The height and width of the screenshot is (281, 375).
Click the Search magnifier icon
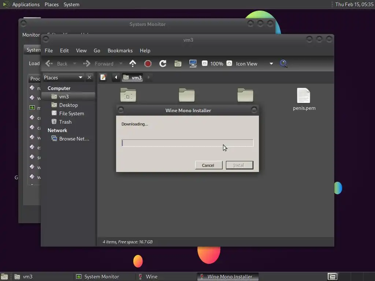[x=284, y=64]
